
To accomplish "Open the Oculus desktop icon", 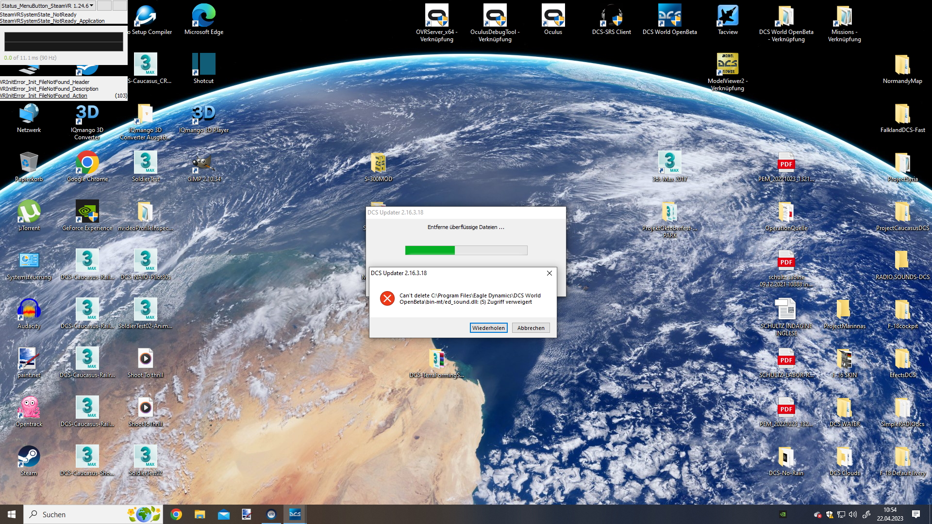I will [553, 20].
